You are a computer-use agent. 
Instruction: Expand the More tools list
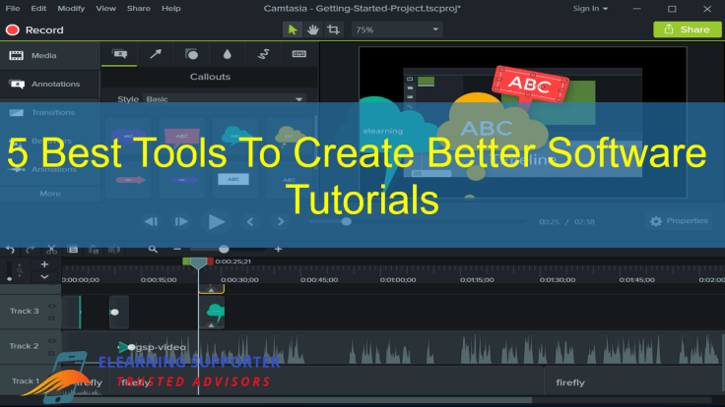(50, 194)
